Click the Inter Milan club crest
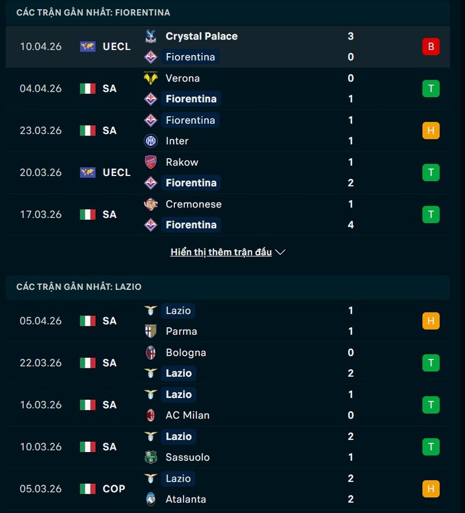This screenshot has height=513, width=465. click(x=150, y=141)
